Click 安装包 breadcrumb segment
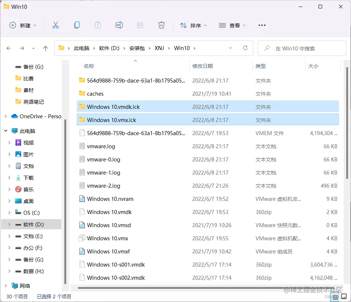Screen dimensions: 351x302 pyautogui.click(x=137, y=48)
